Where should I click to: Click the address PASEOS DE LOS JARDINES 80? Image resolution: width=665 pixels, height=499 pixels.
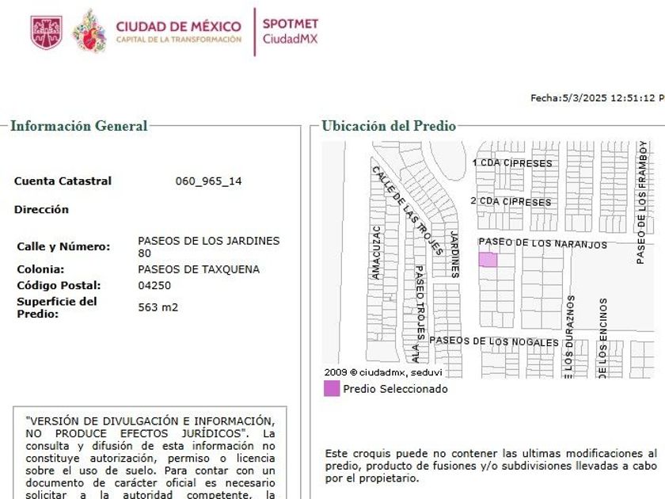tap(209, 247)
